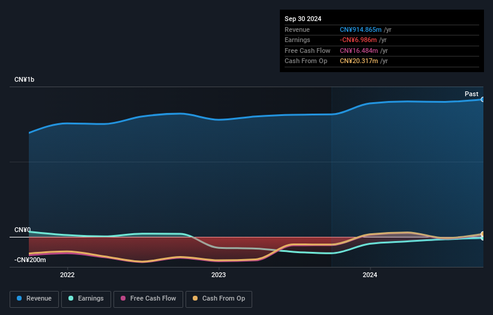Screen dimensions: 493x315
Task: Click the CN¥914.865m revenue value
Action: pyautogui.click(x=361, y=29)
